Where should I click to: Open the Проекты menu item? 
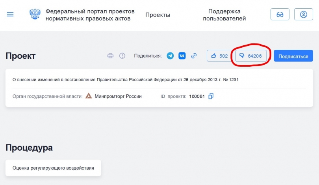(x=158, y=15)
